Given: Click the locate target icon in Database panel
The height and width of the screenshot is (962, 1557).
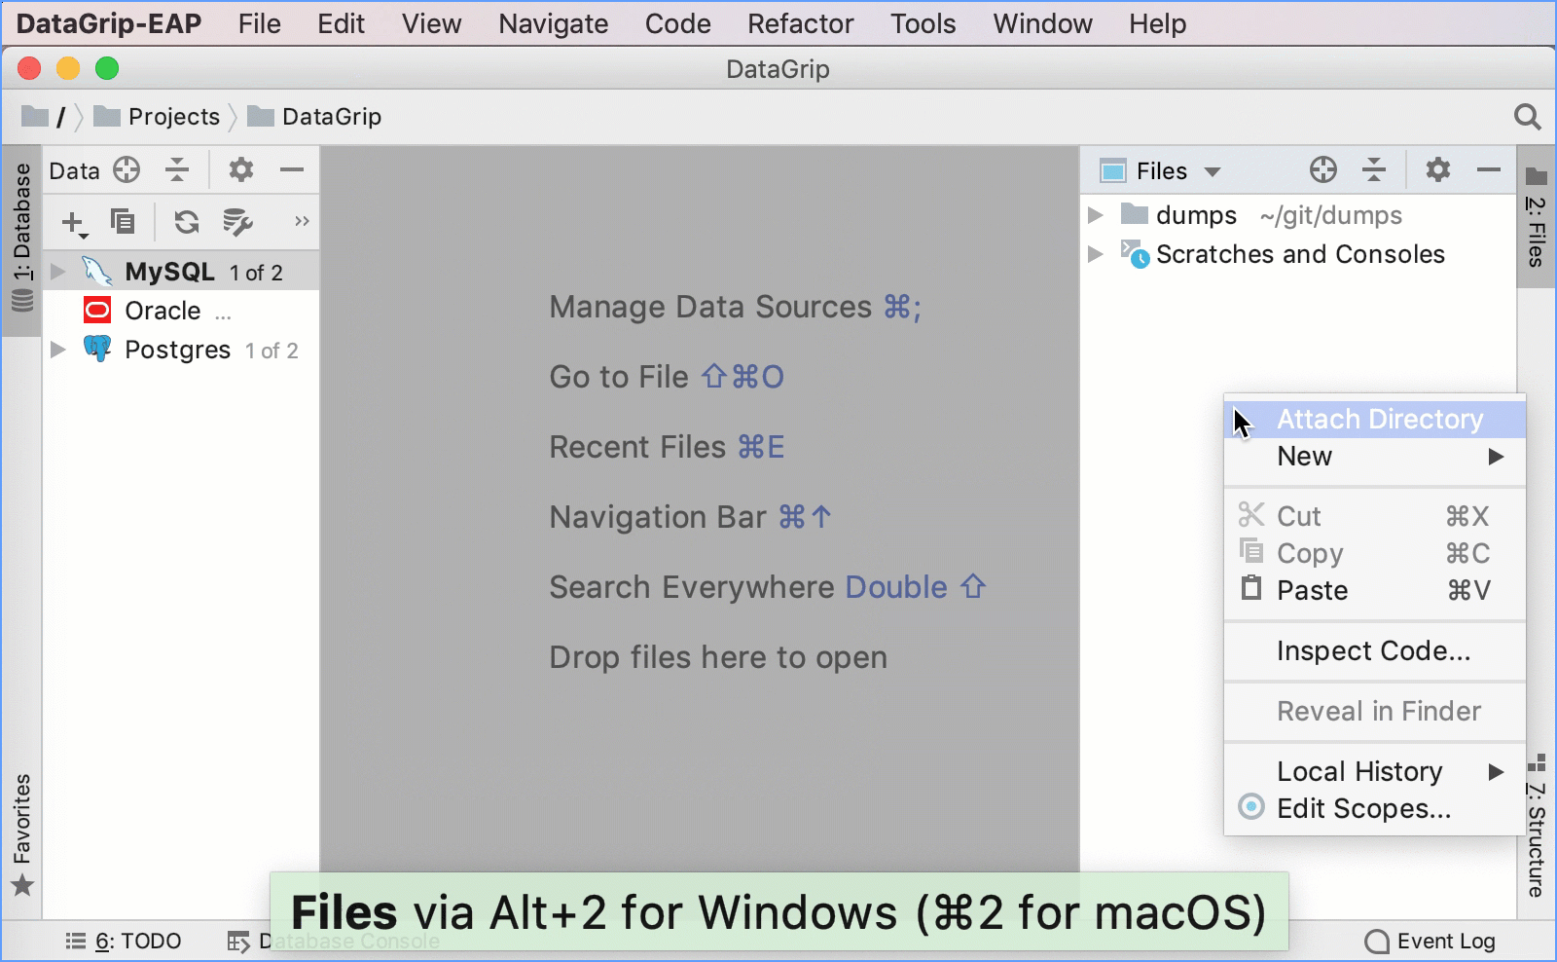Looking at the screenshot, I should click(127, 170).
